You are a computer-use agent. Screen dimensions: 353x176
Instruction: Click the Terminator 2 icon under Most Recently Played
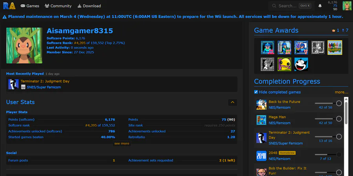tap(13, 84)
